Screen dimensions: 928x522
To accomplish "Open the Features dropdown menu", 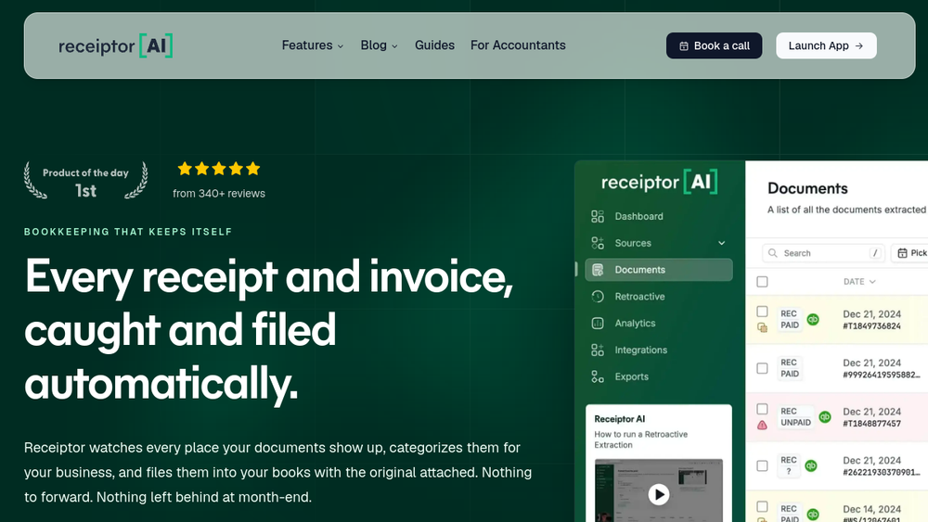I will coord(313,45).
